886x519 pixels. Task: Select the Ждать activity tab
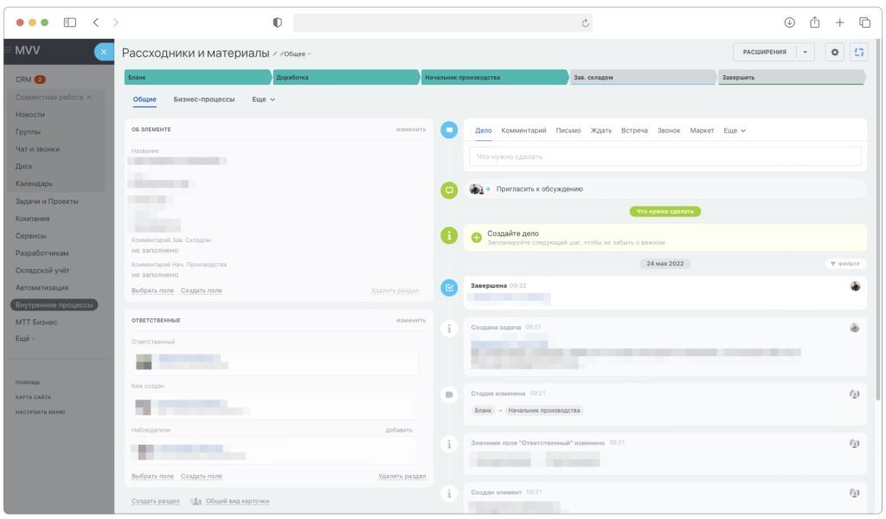[601, 131]
